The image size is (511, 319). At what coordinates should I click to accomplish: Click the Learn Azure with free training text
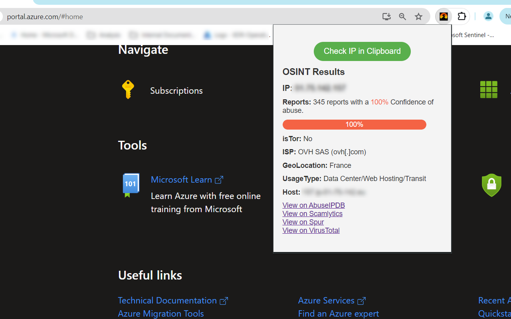[x=206, y=203]
